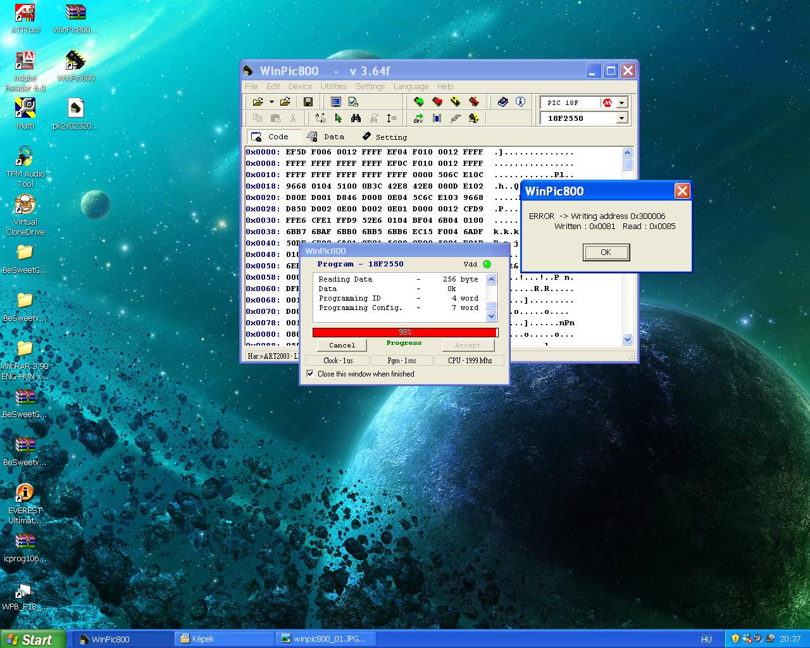Viewport: 810px width, 648px height.
Task: Switch to the Setting tab
Action: [385, 137]
